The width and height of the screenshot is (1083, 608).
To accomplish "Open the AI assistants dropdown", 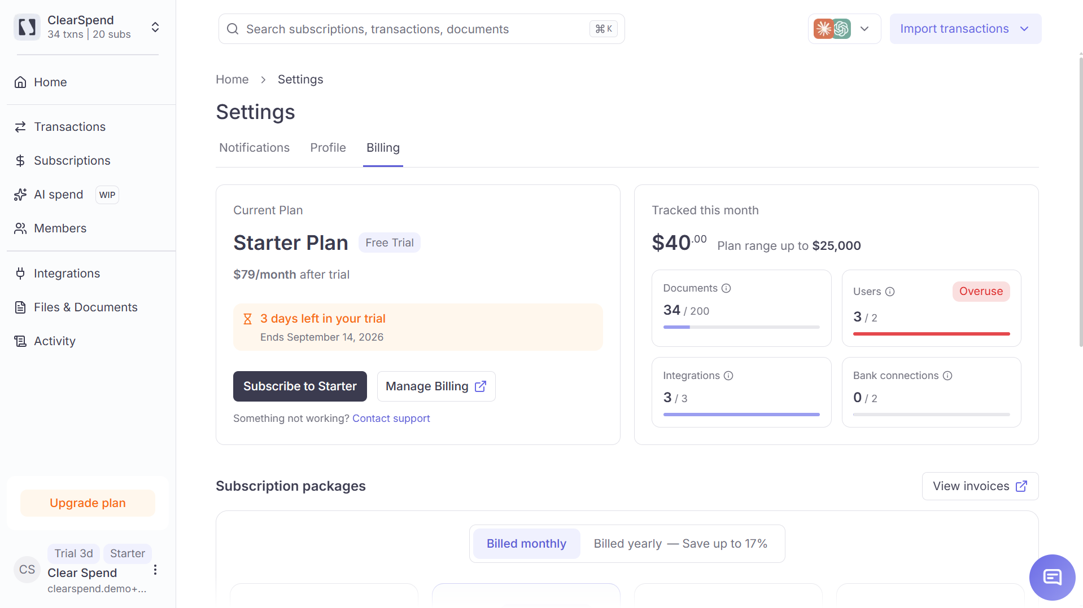I will [844, 29].
